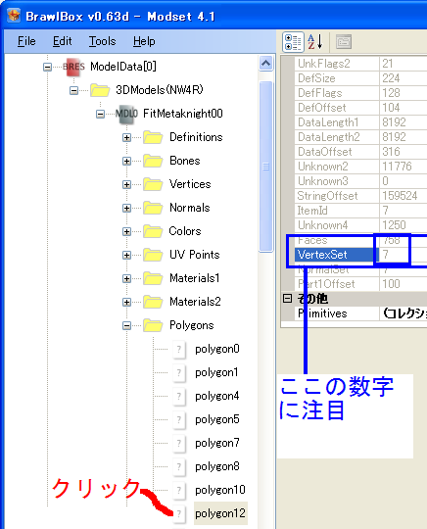Expand the Bones folder node
Image resolution: width=427 pixels, height=529 pixels.
click(126, 162)
